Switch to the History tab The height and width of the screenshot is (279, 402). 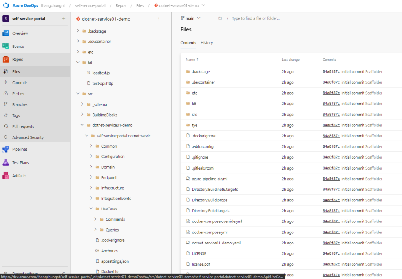pos(206,43)
